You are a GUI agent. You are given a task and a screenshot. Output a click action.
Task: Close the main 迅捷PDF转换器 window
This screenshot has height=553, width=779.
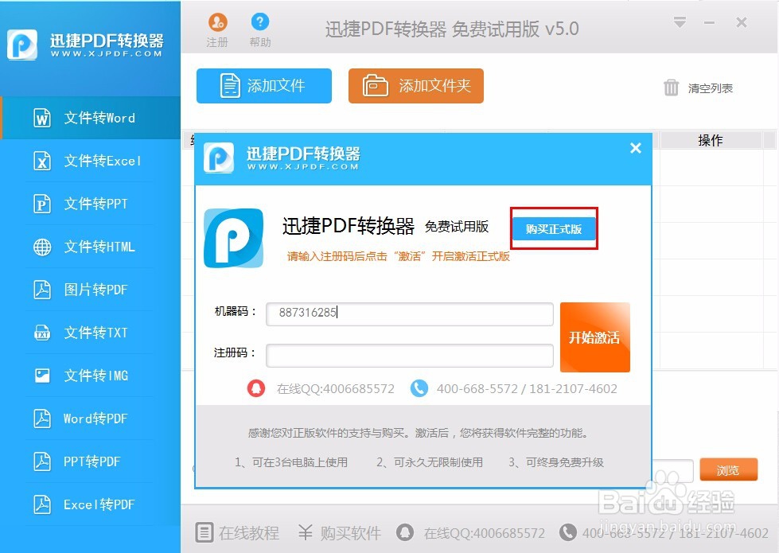[x=742, y=22]
